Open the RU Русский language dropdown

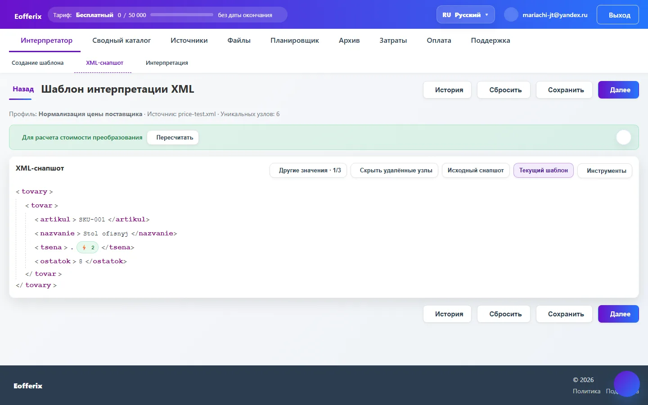point(465,15)
